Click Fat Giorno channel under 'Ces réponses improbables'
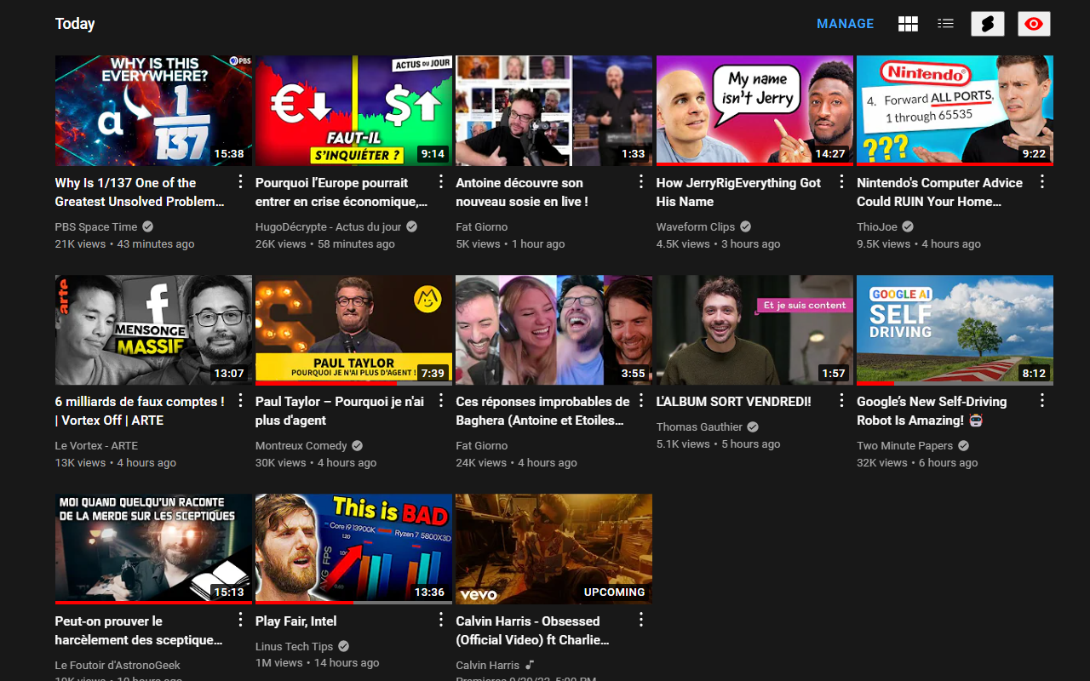This screenshot has width=1090, height=681. [481, 445]
